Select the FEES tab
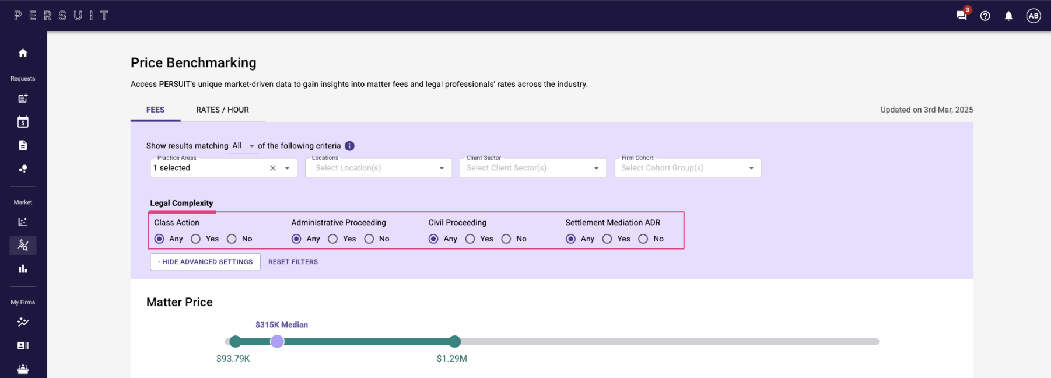The image size is (1051, 378). pos(155,110)
